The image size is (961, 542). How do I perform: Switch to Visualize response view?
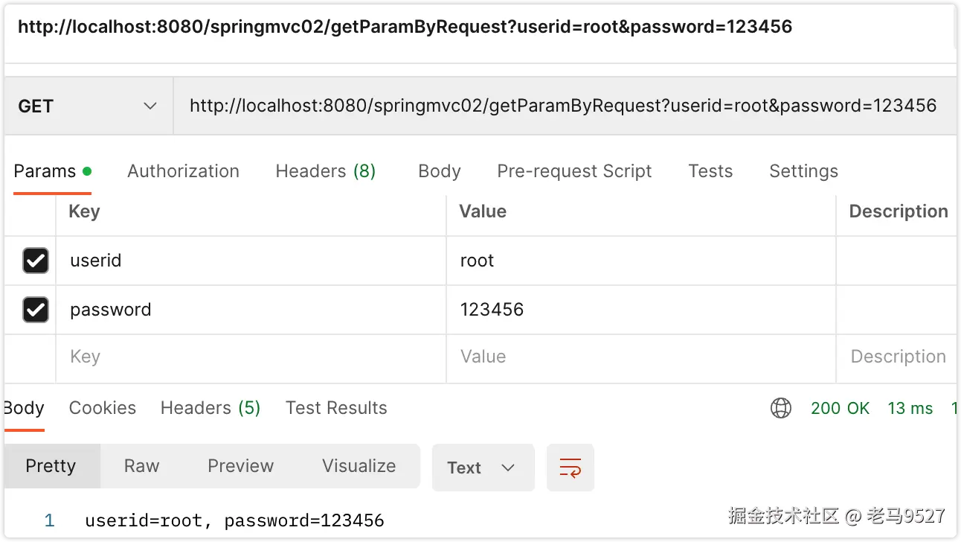point(359,466)
